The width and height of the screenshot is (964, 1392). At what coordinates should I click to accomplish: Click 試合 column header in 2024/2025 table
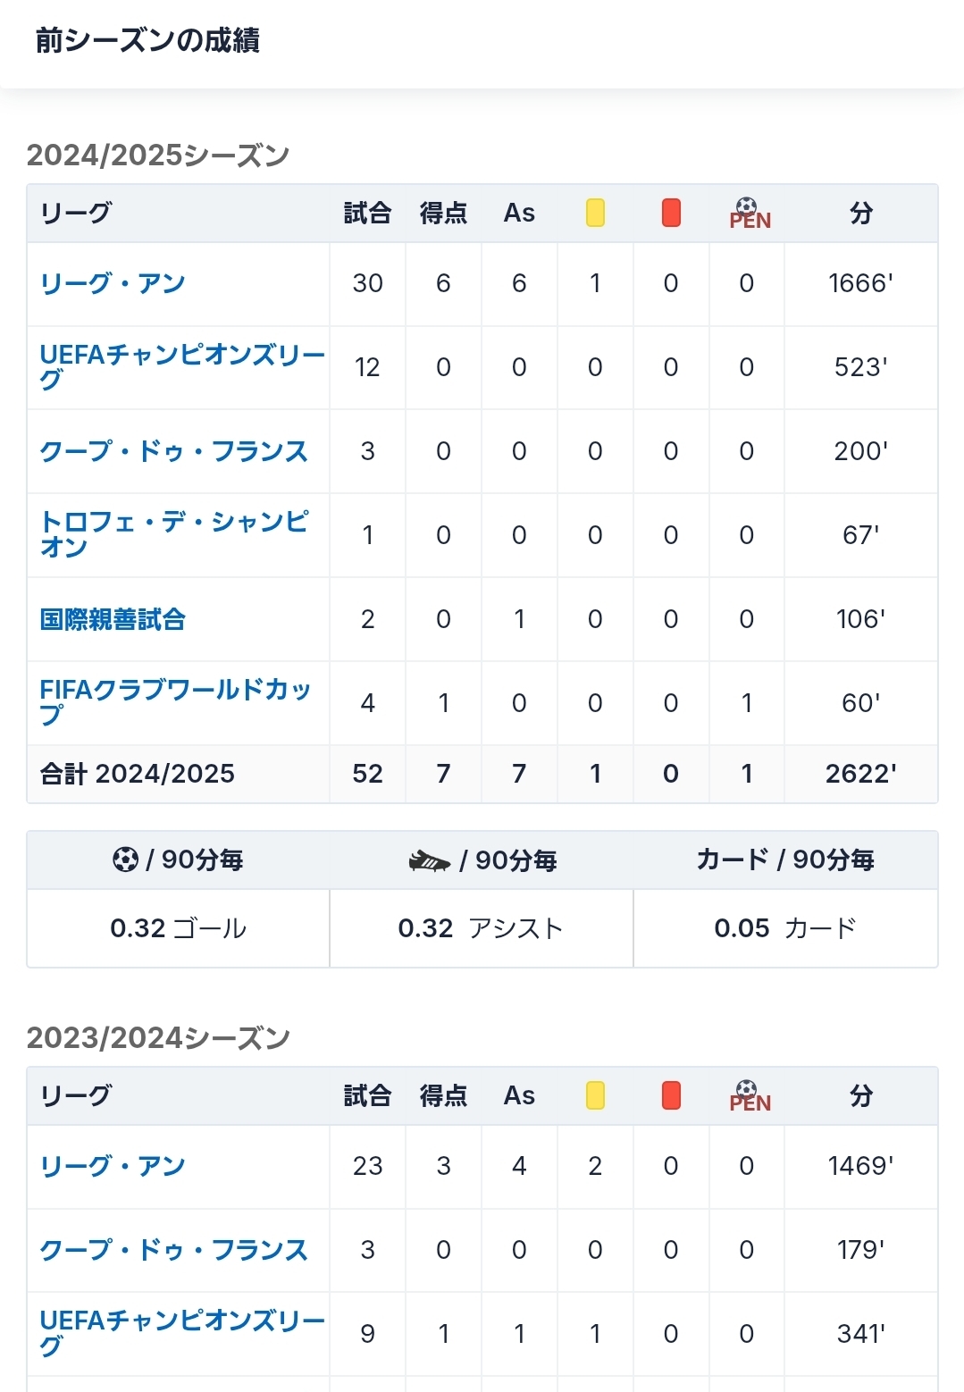367,213
